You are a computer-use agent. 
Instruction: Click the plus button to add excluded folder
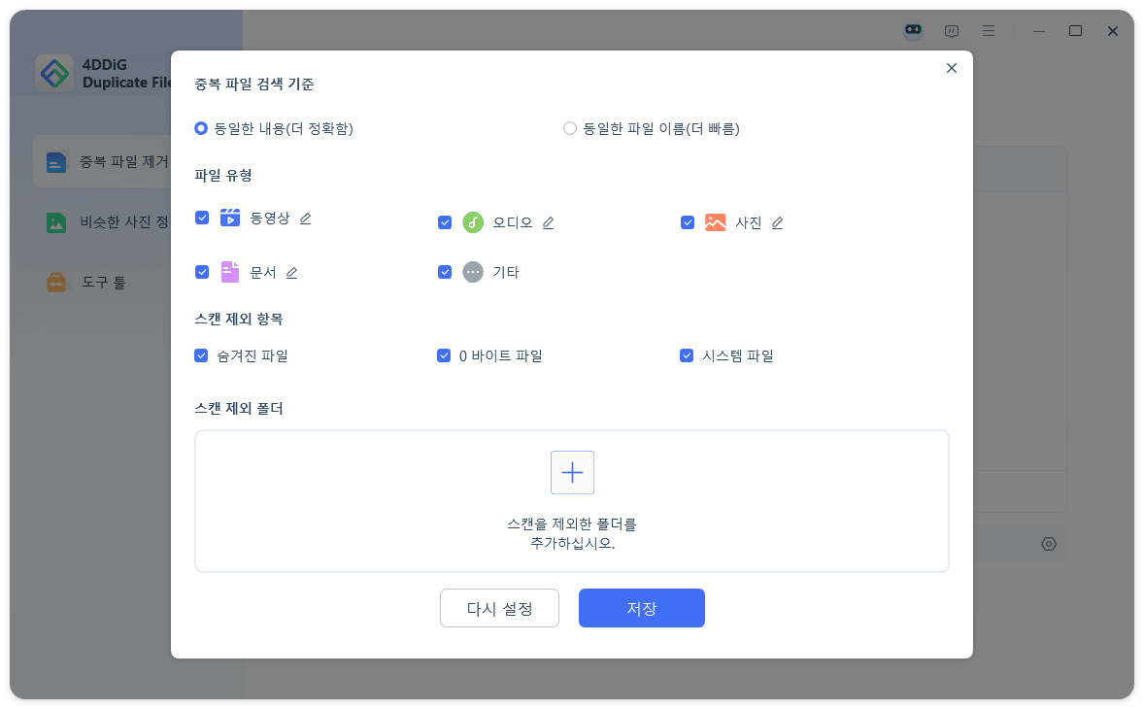(x=572, y=472)
